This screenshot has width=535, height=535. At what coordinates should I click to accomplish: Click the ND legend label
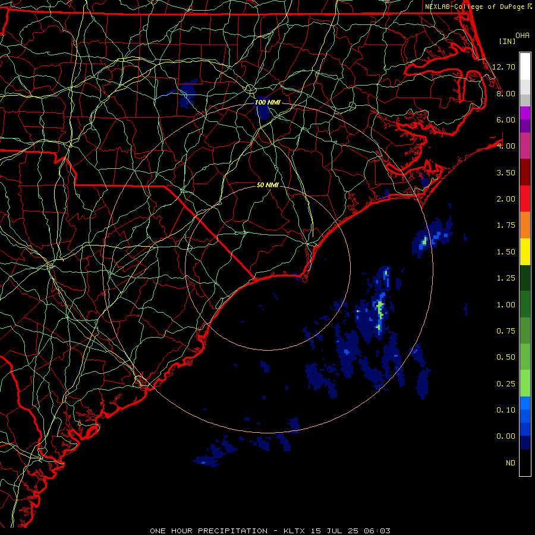click(511, 463)
